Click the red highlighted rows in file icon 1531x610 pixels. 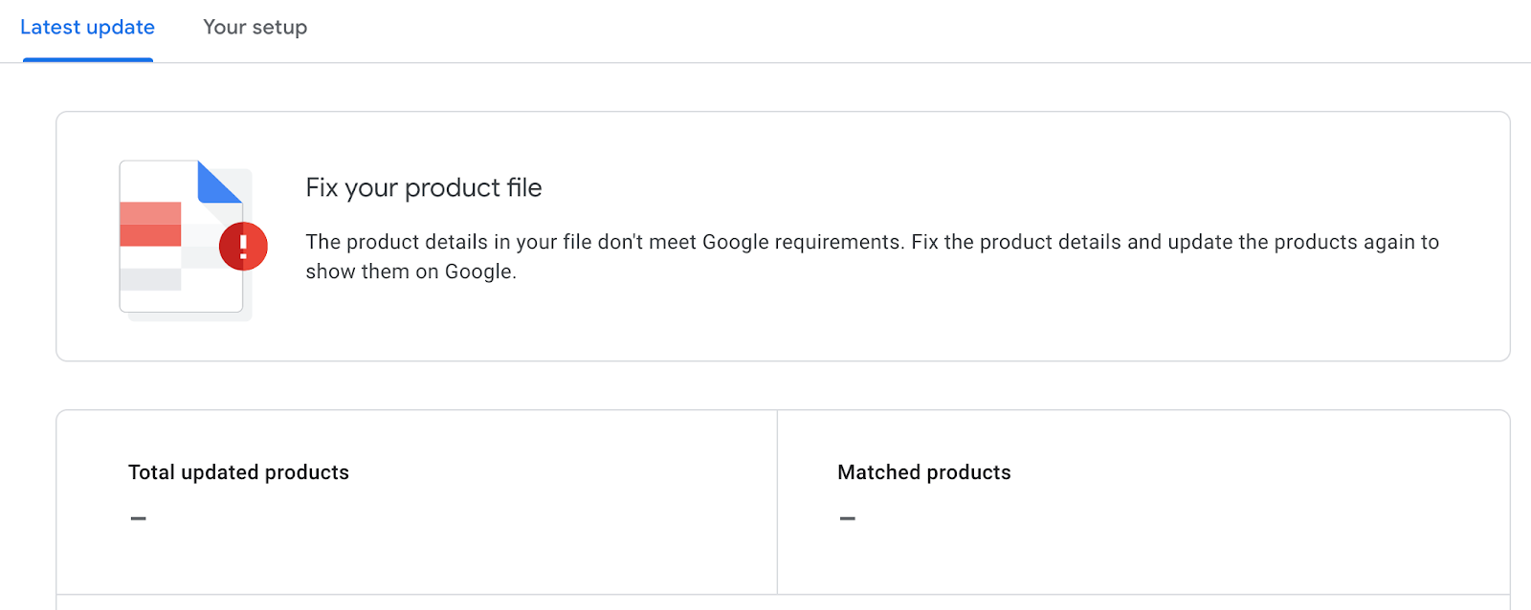(x=150, y=225)
